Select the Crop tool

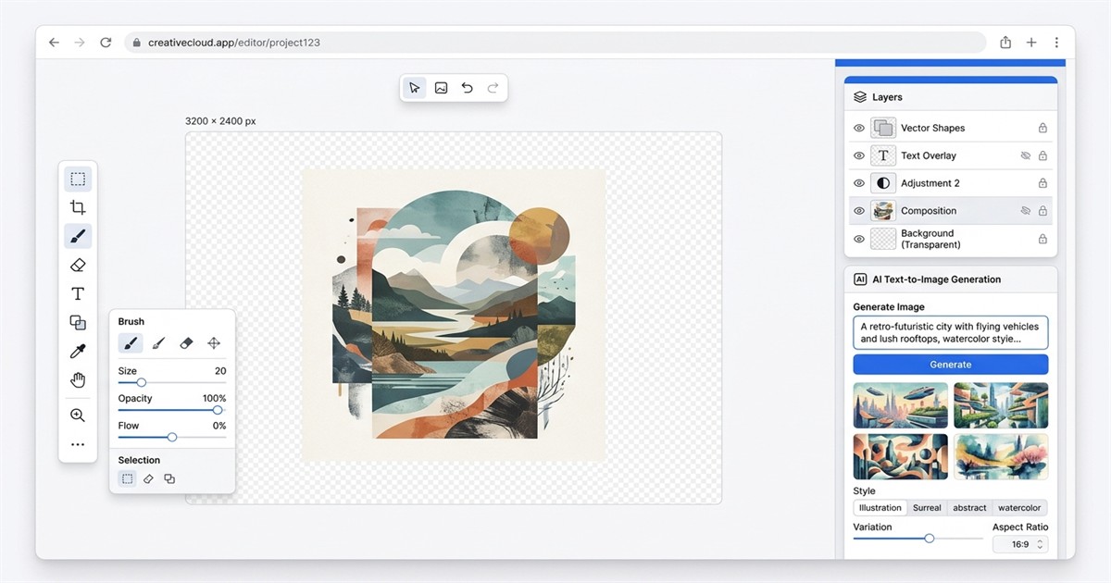coord(78,208)
